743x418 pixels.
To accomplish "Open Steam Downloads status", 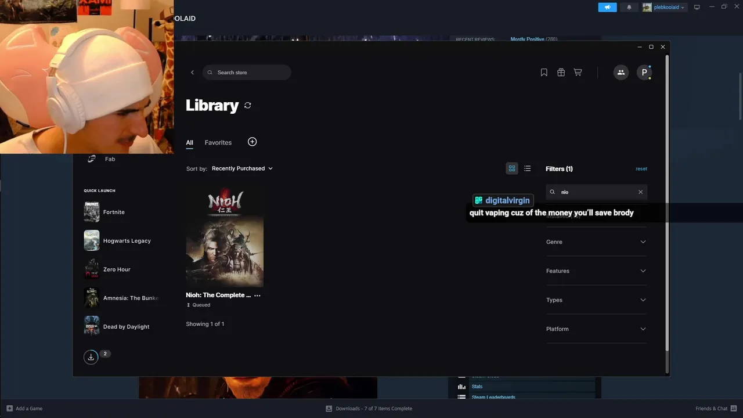I will tap(369, 409).
